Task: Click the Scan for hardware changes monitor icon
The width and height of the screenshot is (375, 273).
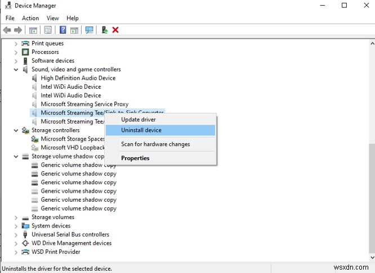Action: tap(89, 30)
